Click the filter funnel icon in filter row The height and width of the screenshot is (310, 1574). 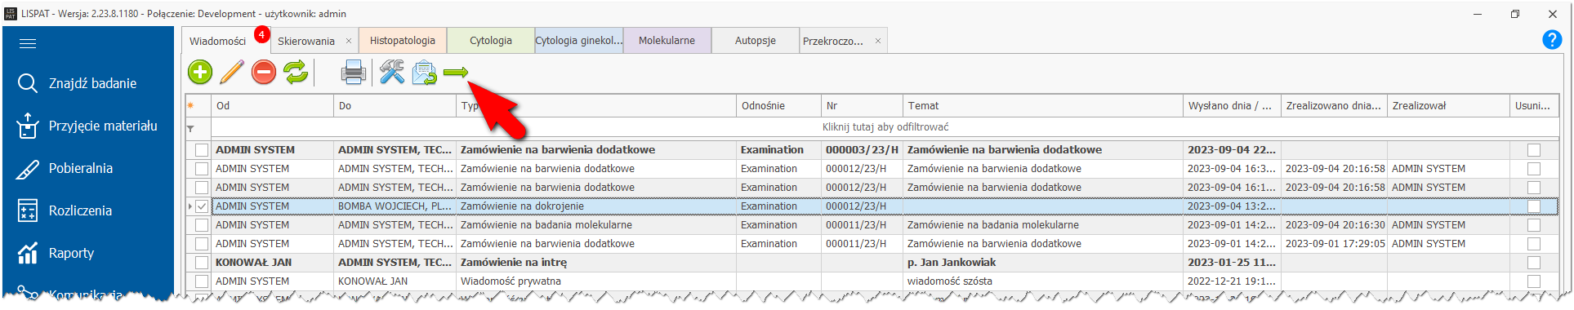point(190,128)
